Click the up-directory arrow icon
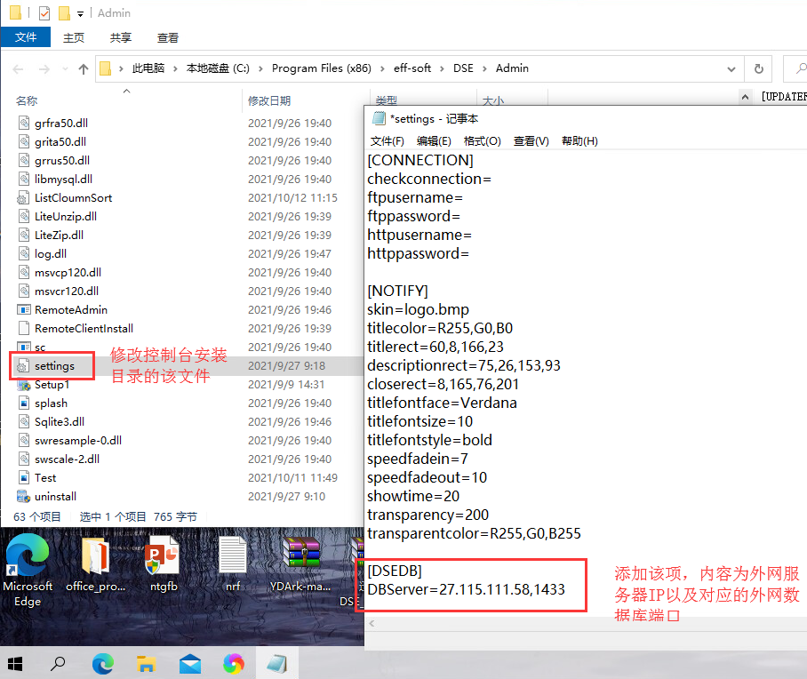Screen dimensions: 807x679 84,69
